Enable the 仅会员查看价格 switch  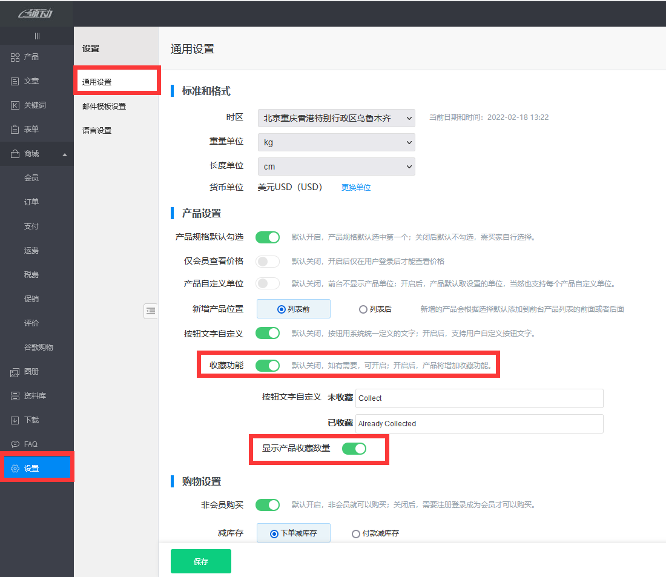(268, 261)
